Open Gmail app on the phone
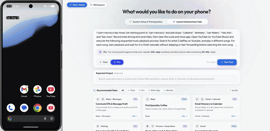 click(24, 89)
